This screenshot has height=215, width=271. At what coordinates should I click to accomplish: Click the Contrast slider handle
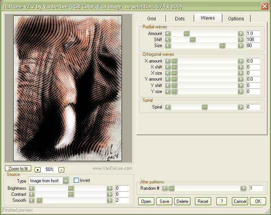(x=71, y=194)
